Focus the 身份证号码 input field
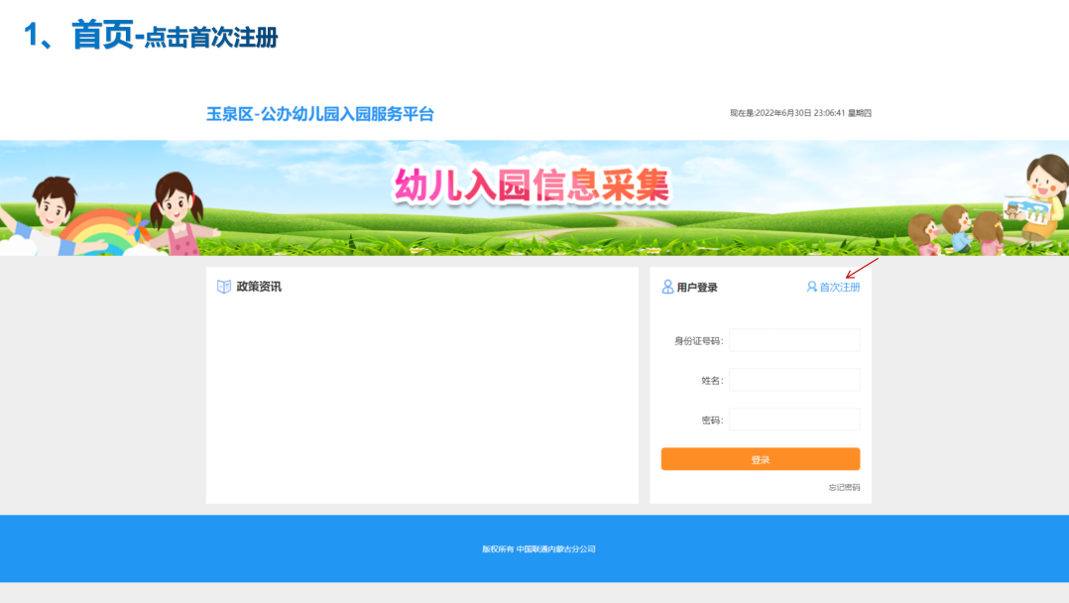1069x603 pixels. (x=793, y=340)
